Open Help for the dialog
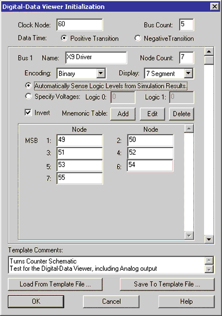The height and width of the screenshot is (316, 222). pyautogui.click(x=186, y=302)
